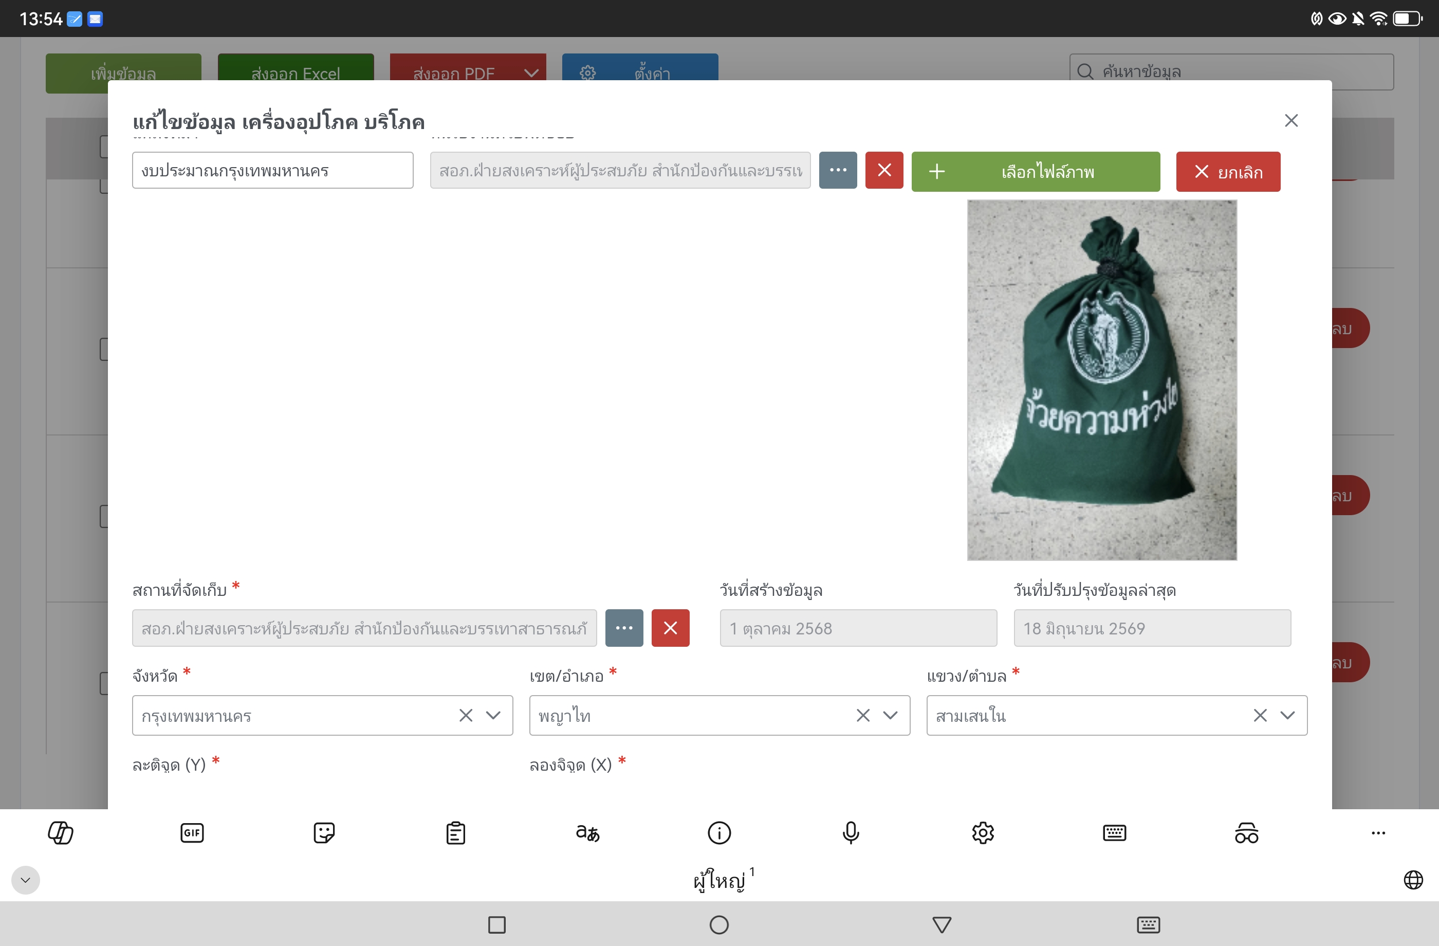Click the red ยกเลิก button
The width and height of the screenshot is (1439, 946).
(1228, 172)
